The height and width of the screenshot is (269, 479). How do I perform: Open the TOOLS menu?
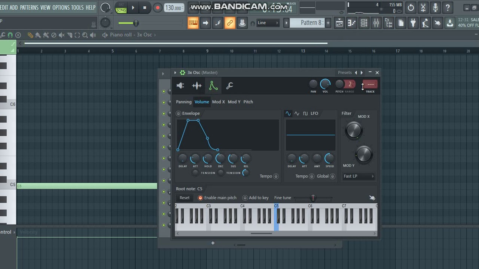click(77, 7)
